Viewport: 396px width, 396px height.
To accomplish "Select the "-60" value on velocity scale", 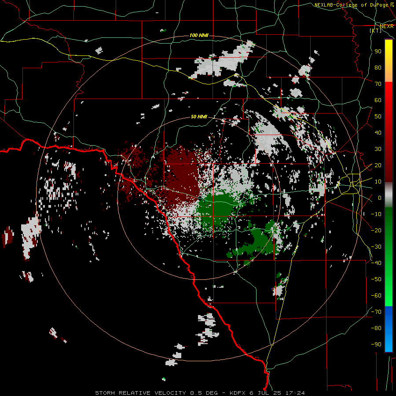I will pyautogui.click(x=376, y=296).
